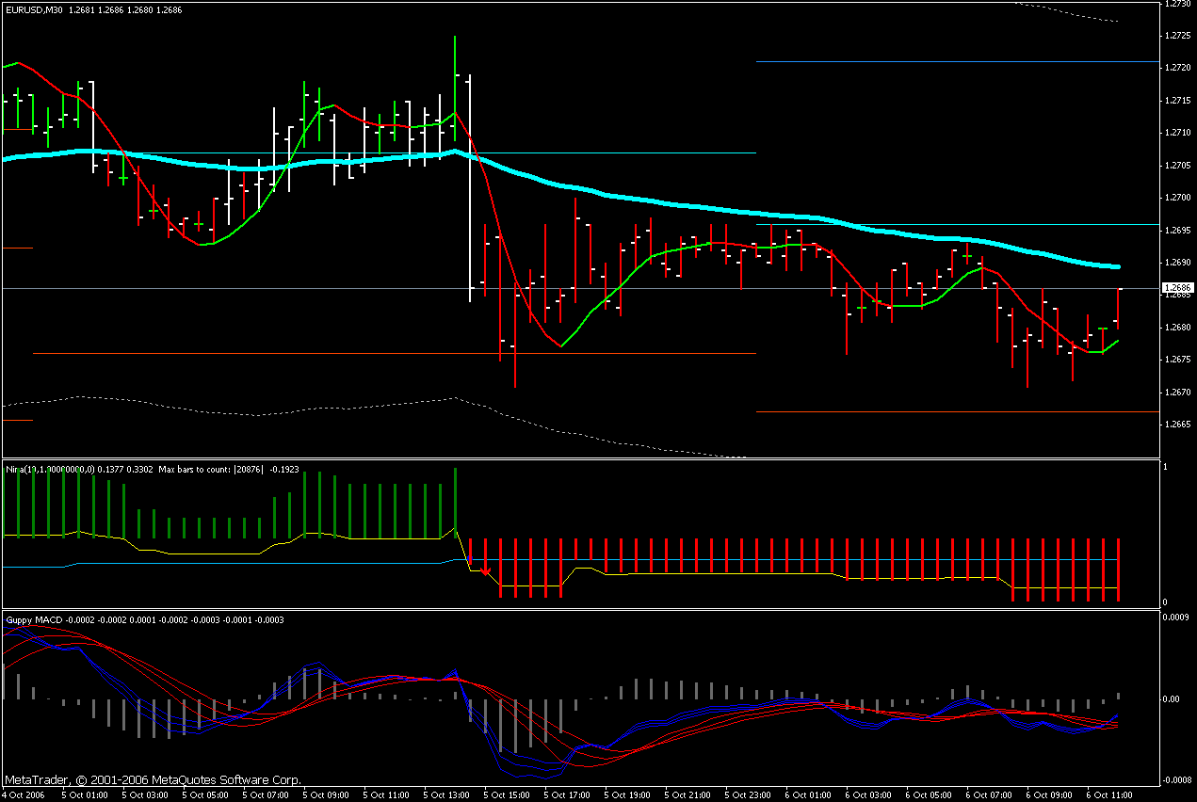Click the Nina panel scale value 0
Screen dimensions: 1197x802
(1166, 602)
